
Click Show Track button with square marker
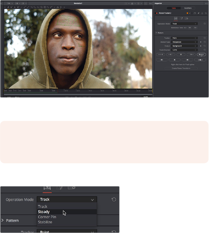(200, 60)
